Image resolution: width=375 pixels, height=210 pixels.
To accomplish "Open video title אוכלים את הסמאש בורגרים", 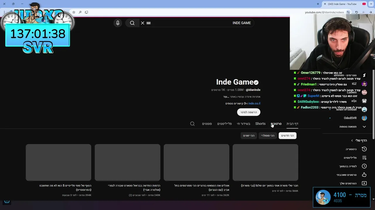I will point(202,188).
